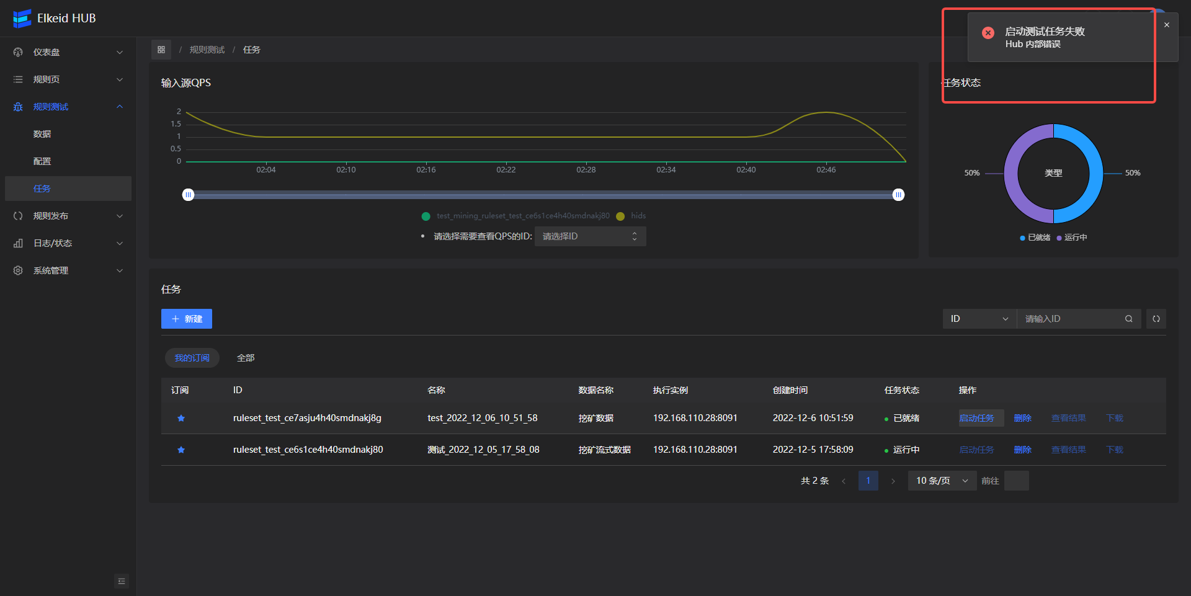Click 下载 for test_2022_12_06_10_51_58 row

1115,418
